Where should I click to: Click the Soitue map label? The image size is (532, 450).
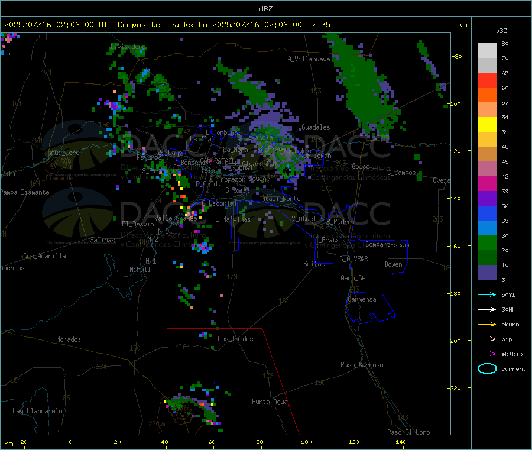pyautogui.click(x=314, y=264)
